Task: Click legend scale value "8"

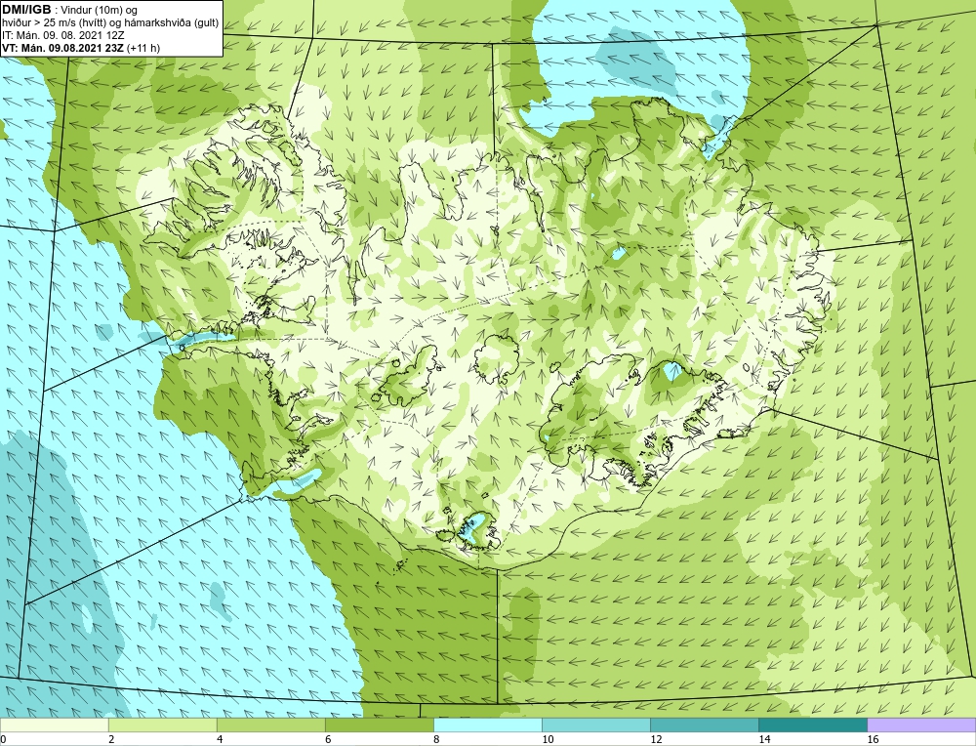Action: pos(436,739)
